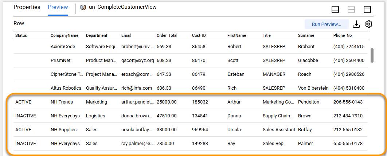Click the Row label
Viewport: 387px width, 156px height.
(x=19, y=23)
